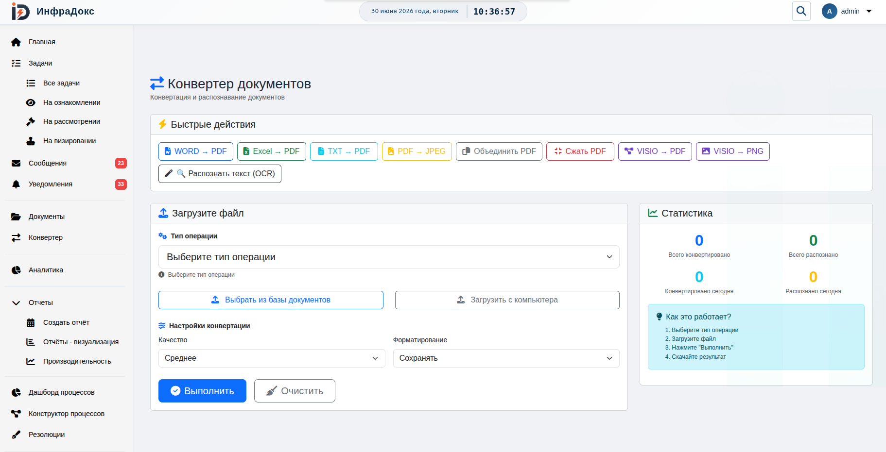The height and width of the screenshot is (452, 886).
Task: Click Выбрать из базы документов
Action: coord(271,300)
